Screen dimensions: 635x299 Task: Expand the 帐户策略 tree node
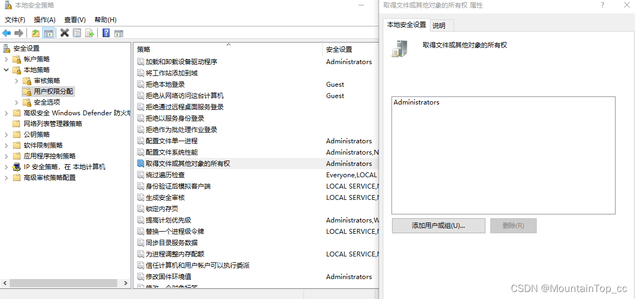pos(6,59)
